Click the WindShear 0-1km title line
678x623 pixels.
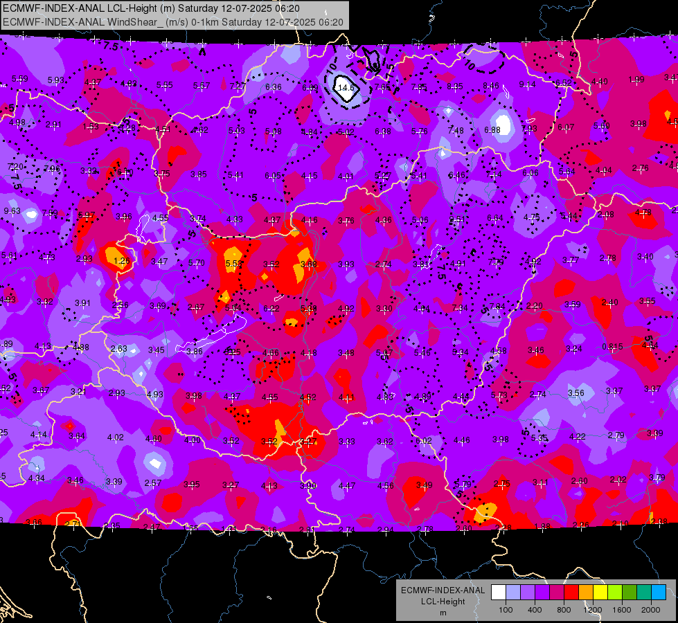[173, 22]
